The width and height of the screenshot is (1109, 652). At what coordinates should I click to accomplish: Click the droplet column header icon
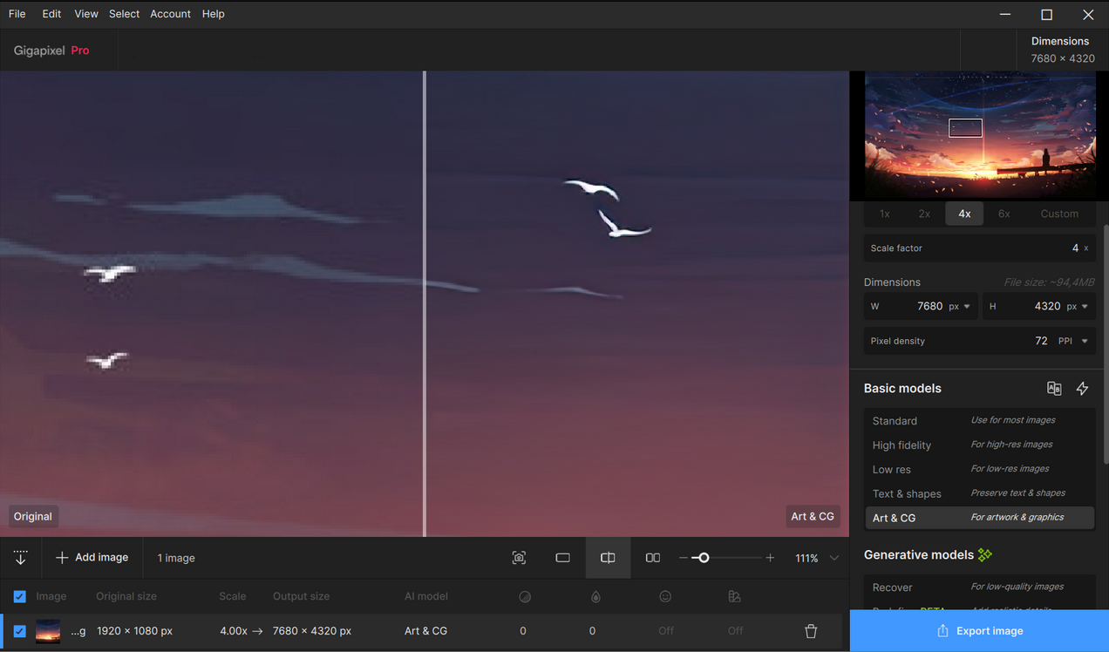tap(595, 596)
